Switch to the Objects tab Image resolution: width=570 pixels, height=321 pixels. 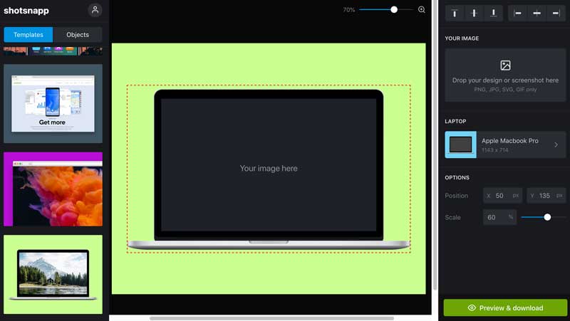[78, 35]
